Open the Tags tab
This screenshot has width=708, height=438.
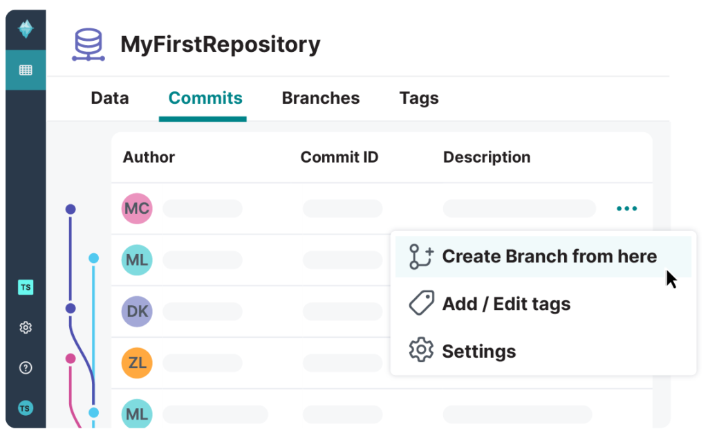click(x=419, y=98)
